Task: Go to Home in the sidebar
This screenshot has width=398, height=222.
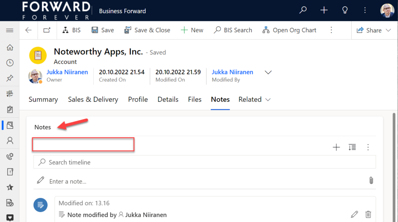Action: click(x=10, y=47)
